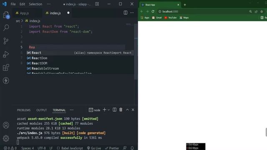Screen dimensions: 267x150
Task: Split the terminal panel
Action: (x=115, y=110)
